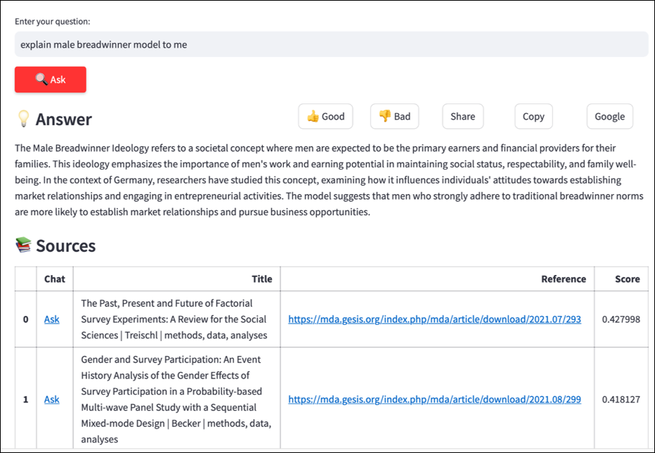
Task: Sort by the Score column header
Action: coord(627,279)
